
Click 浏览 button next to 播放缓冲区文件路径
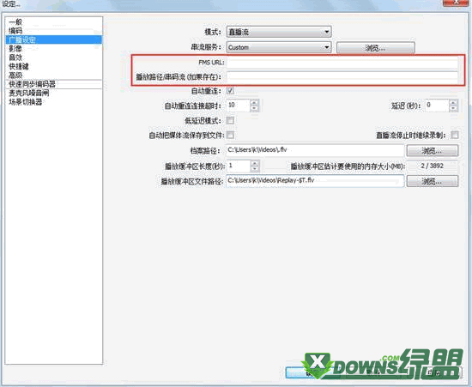point(433,181)
